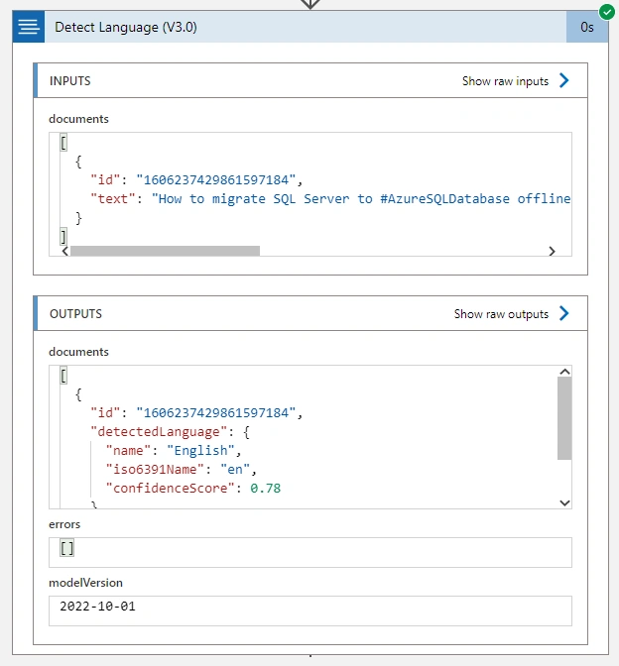Click the OUTPUTS section heading
The height and width of the screenshot is (666, 619).
coord(75,314)
